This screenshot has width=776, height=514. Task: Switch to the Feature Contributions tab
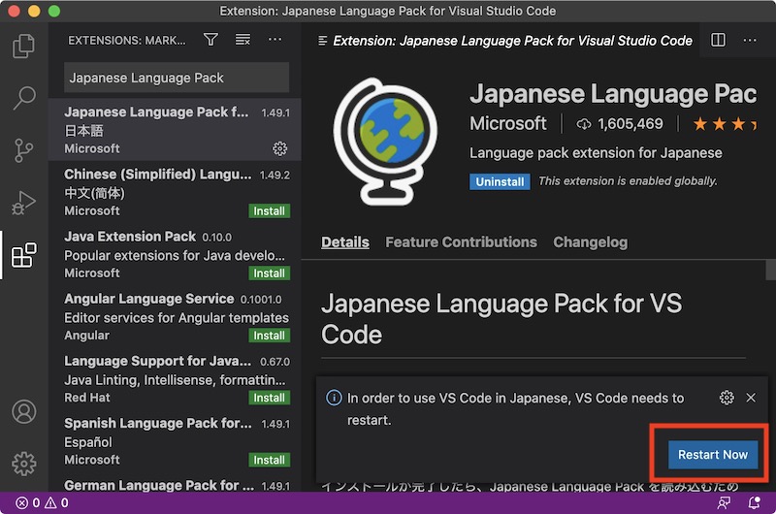461,242
